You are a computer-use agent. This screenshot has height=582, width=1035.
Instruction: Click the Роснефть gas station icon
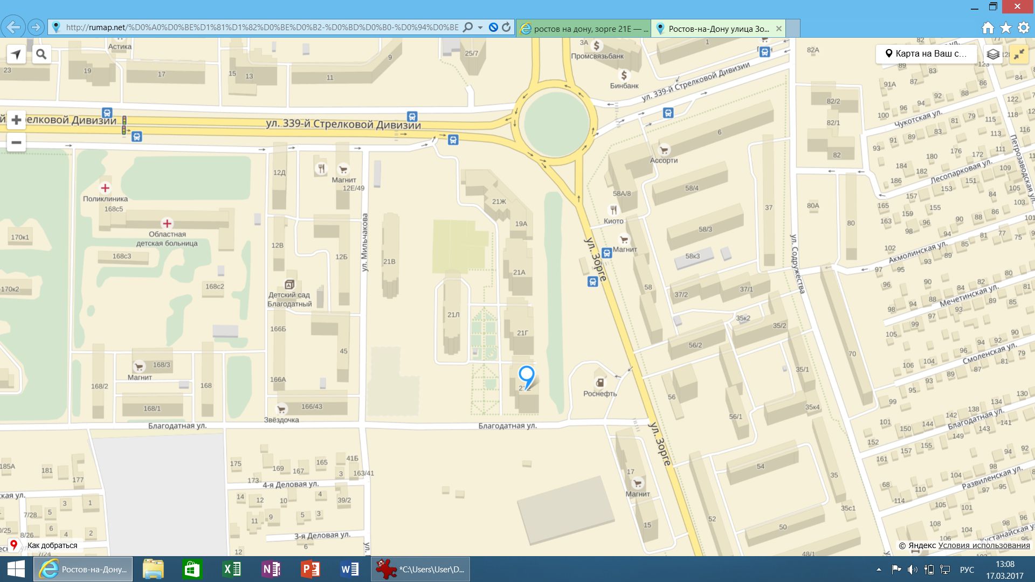(x=599, y=383)
